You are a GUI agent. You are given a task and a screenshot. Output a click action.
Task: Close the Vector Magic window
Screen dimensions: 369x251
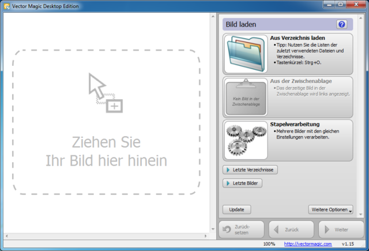click(x=356, y=4)
